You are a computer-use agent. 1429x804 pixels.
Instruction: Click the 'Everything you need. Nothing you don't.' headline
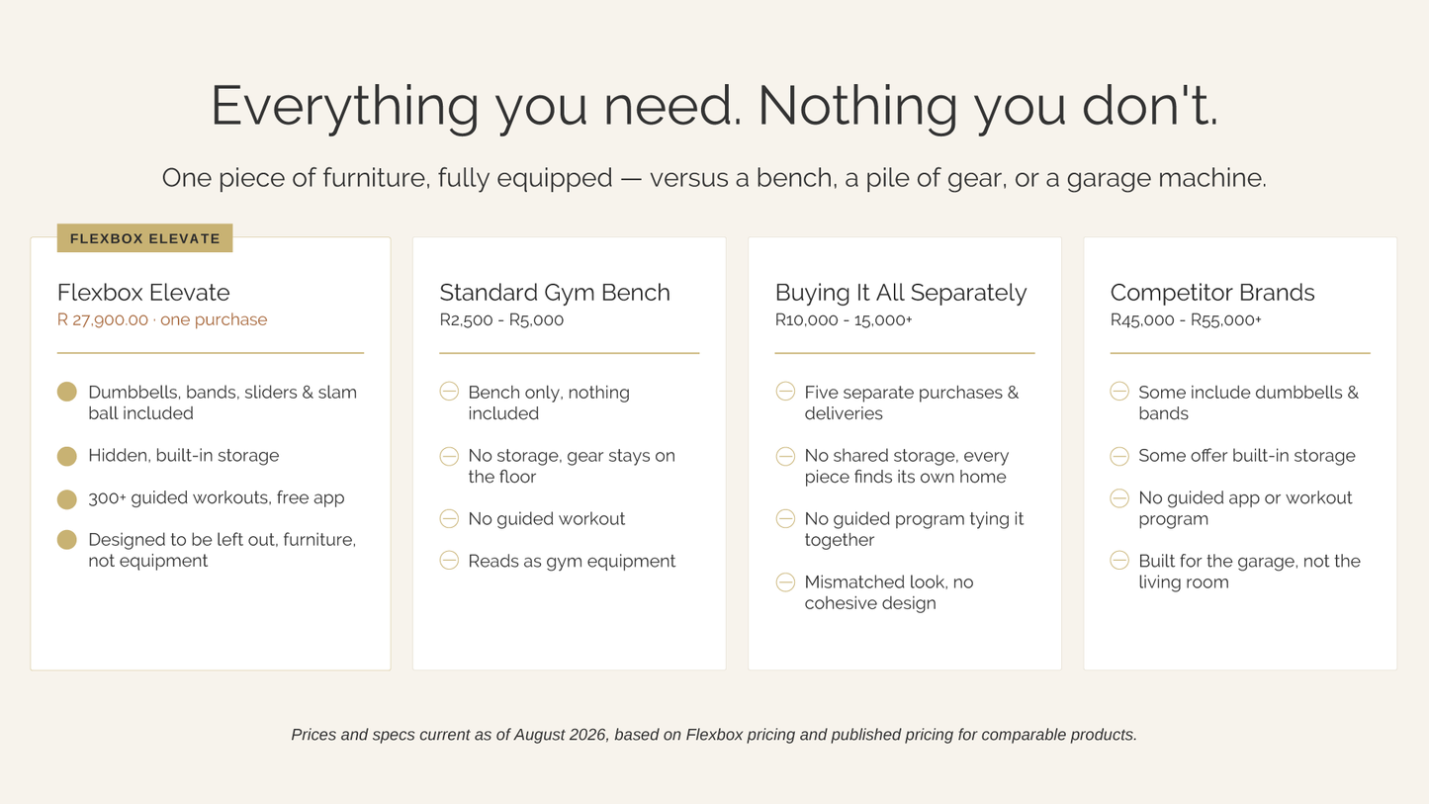pos(714,106)
